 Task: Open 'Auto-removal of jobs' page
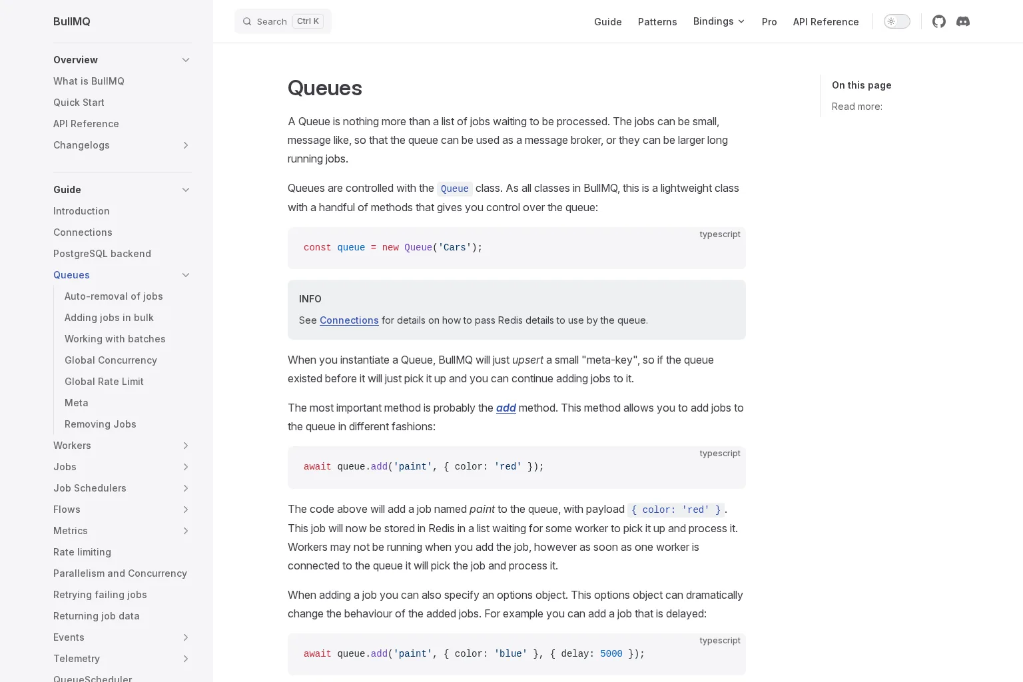pos(114,296)
